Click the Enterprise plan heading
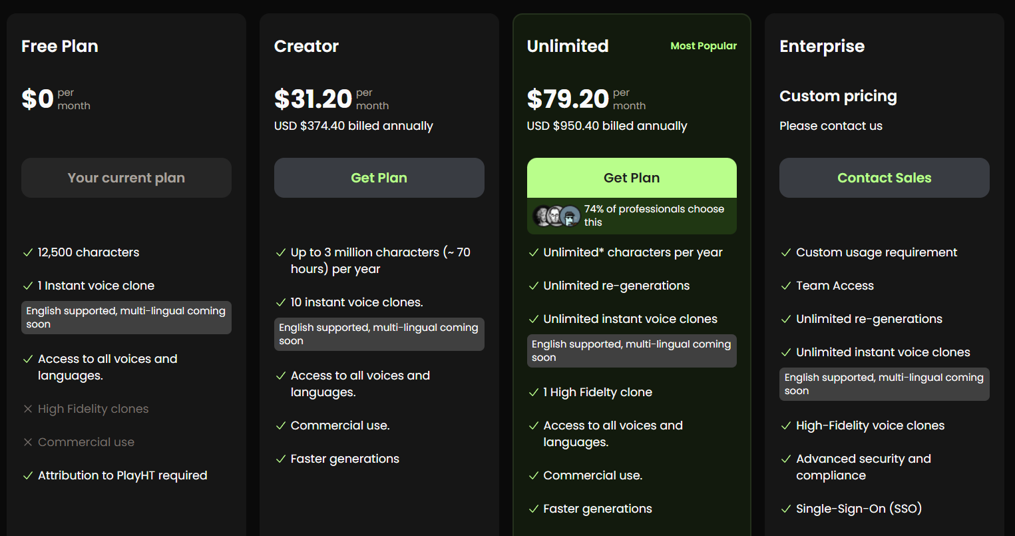 (x=822, y=46)
